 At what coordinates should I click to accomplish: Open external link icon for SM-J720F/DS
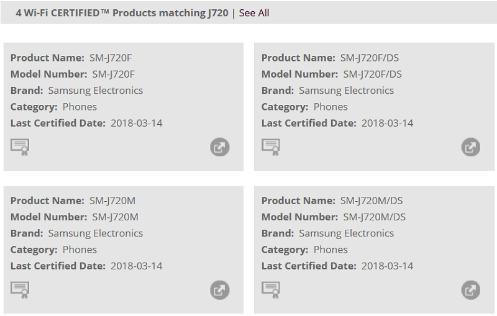pos(471,147)
